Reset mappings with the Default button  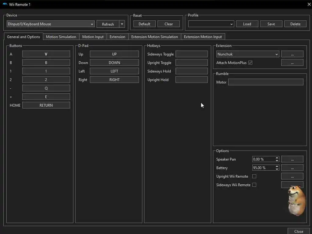tap(144, 24)
